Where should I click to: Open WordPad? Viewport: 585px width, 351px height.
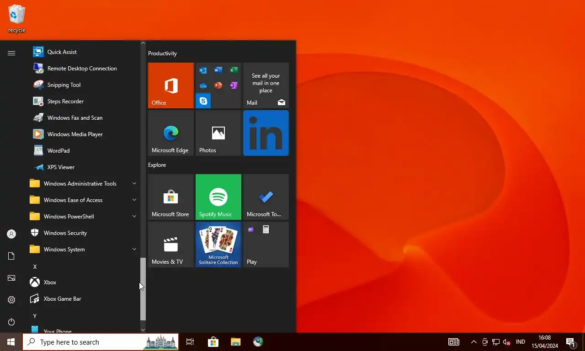click(84, 151)
